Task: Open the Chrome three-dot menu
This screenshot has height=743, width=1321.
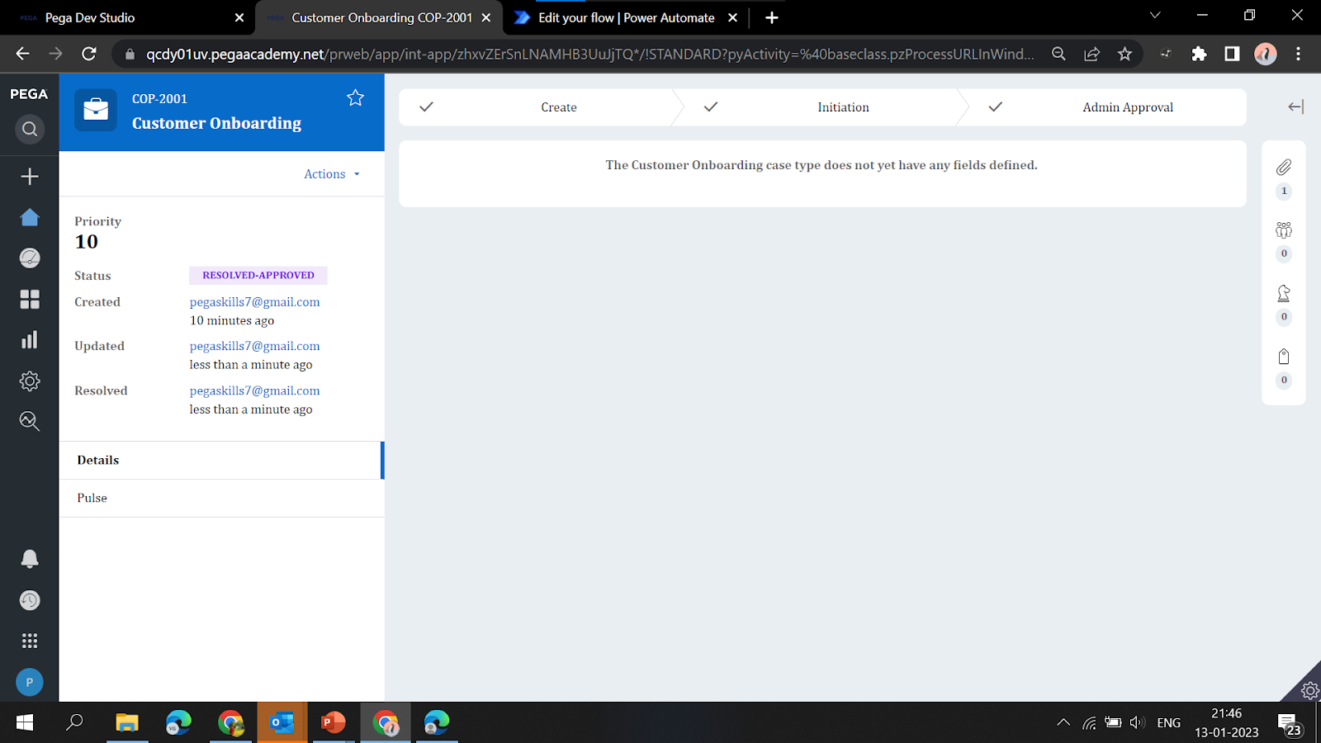Action: click(1299, 54)
